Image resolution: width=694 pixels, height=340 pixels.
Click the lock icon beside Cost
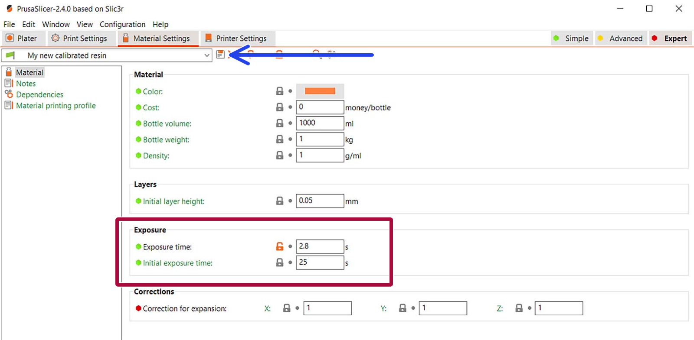(280, 107)
